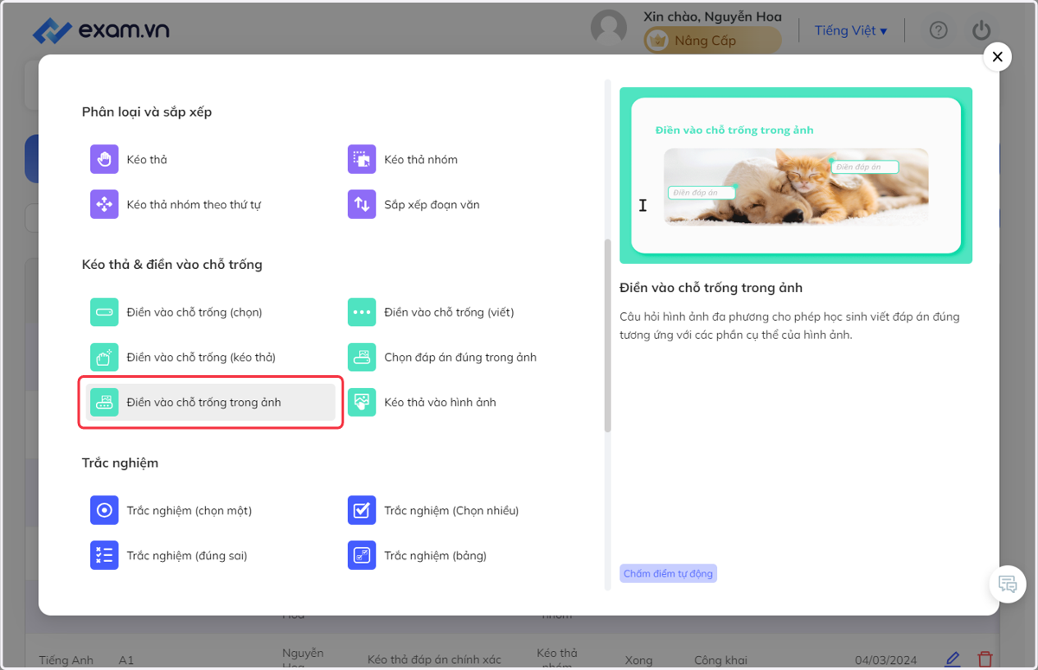
Task: Choose Trắc nghiệm (Chọn nhiều) label
Action: pos(452,511)
